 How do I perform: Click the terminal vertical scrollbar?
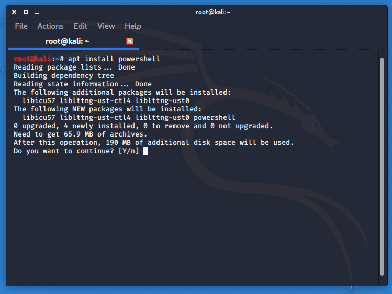(x=382, y=166)
